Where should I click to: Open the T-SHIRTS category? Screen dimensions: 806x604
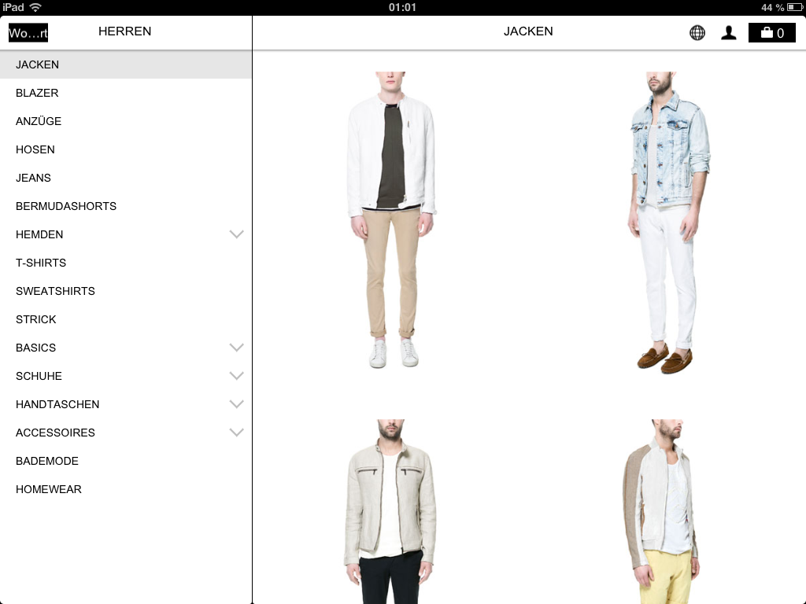click(x=41, y=263)
